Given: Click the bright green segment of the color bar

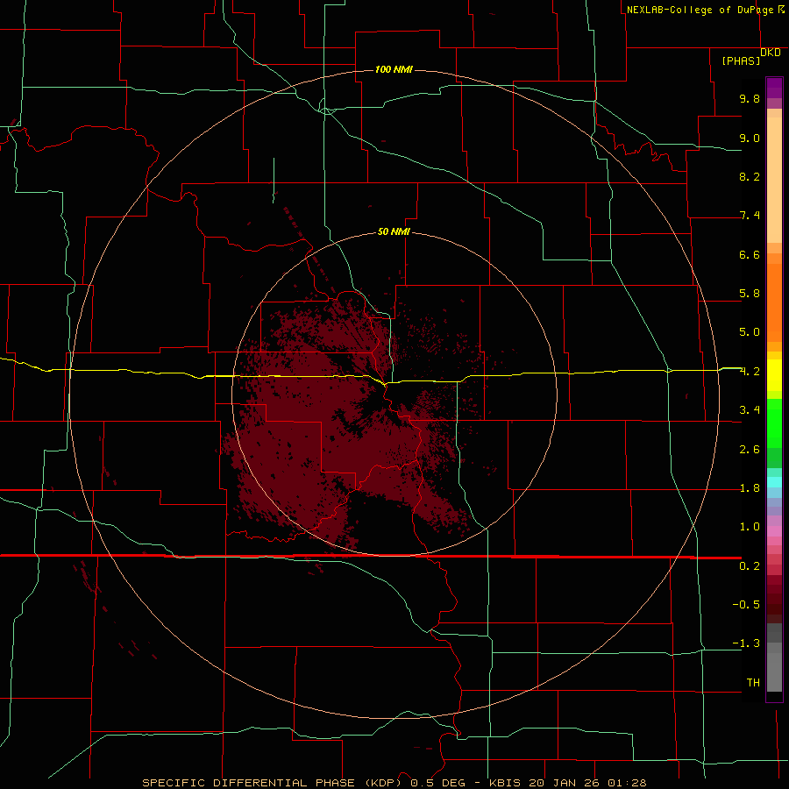Looking at the screenshot, I should click(x=774, y=423).
